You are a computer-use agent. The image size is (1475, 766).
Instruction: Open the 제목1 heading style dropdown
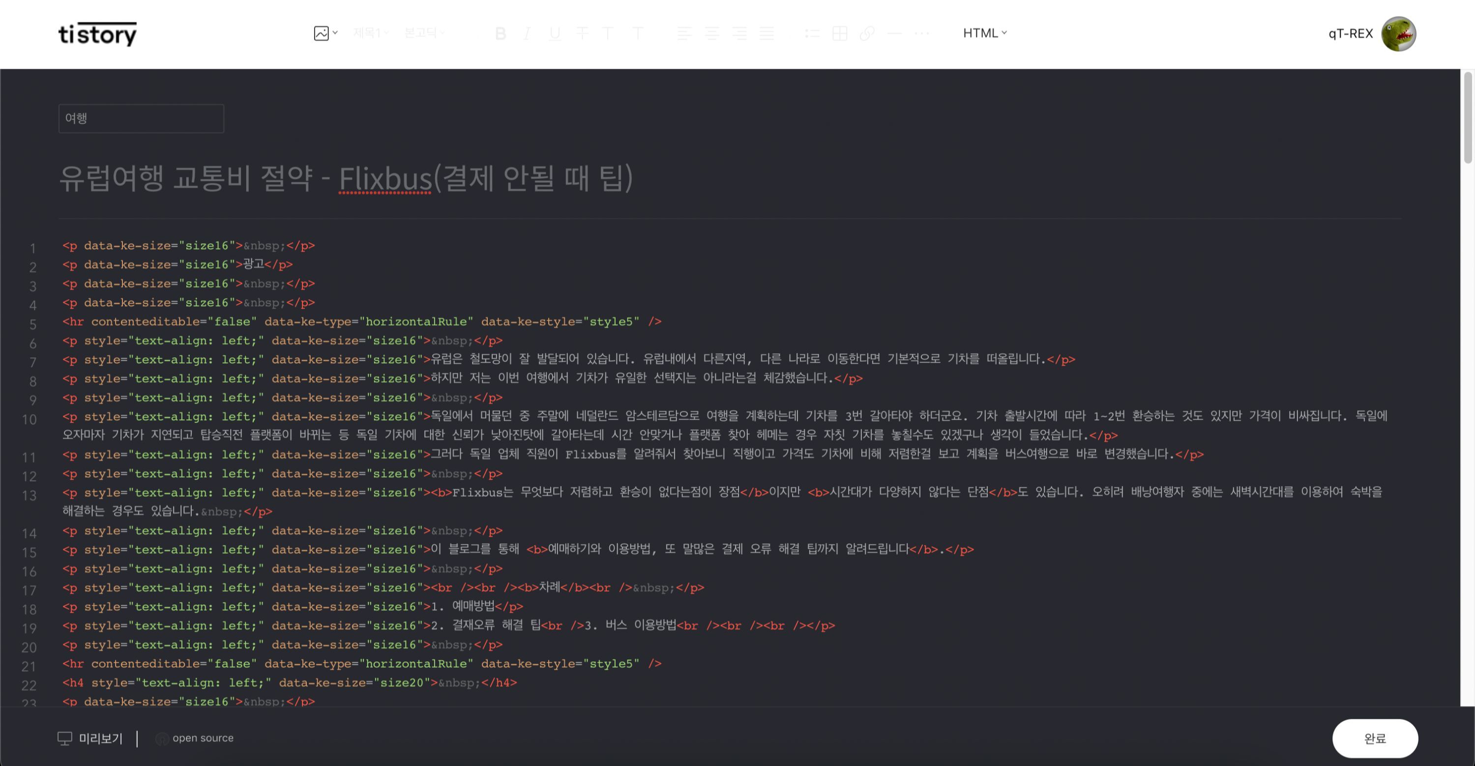369,32
